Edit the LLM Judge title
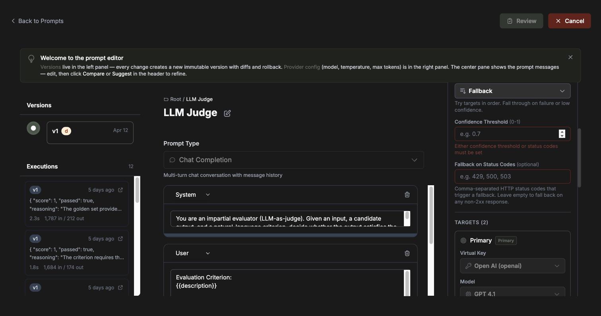The width and height of the screenshot is (601, 316). coord(227,113)
